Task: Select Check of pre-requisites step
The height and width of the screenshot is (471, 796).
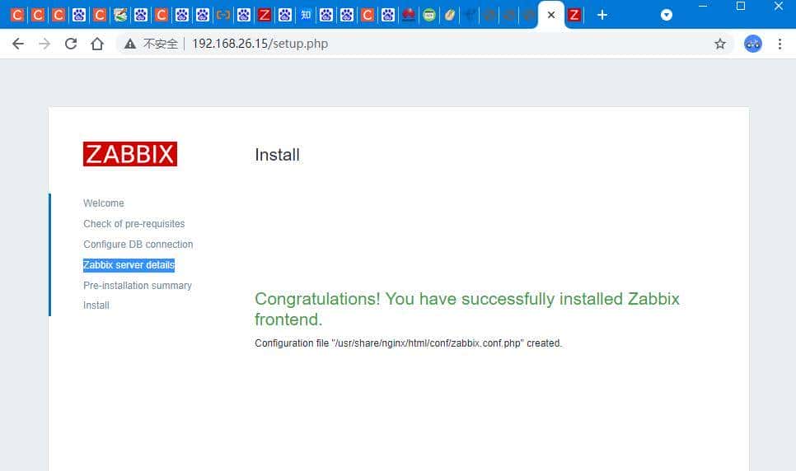Action: [x=133, y=224]
